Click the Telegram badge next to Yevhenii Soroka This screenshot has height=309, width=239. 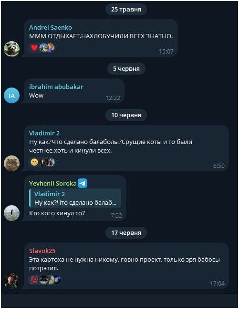[83, 183]
